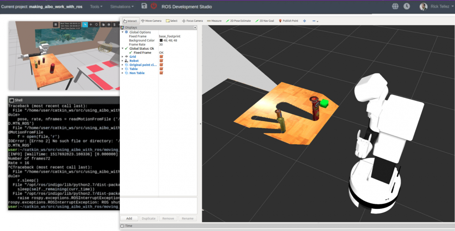Click the Remove display button
This screenshot has width=455, height=231.
coord(168,219)
